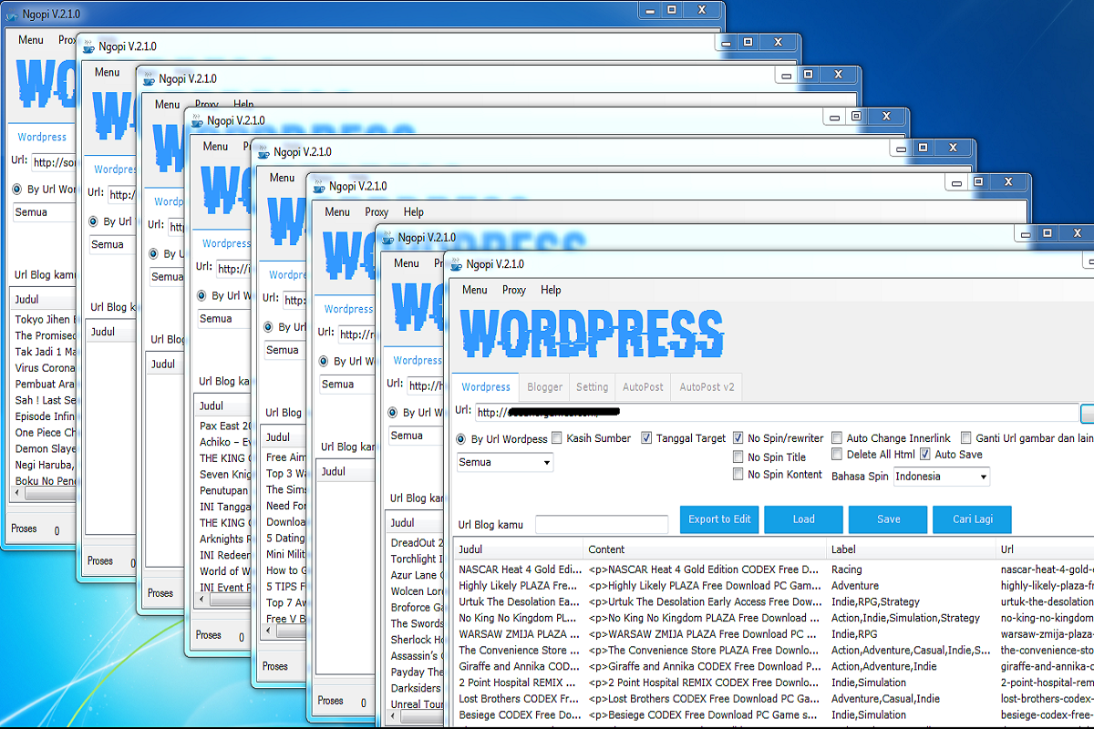Screen dimensions: 1094x729
Task: Click the Cari Lagi button
Action: [973, 519]
